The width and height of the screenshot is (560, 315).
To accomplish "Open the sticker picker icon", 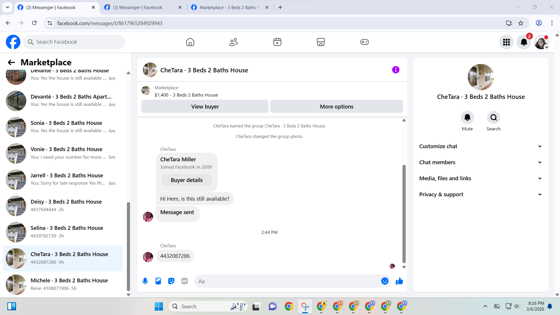I will tap(171, 281).
